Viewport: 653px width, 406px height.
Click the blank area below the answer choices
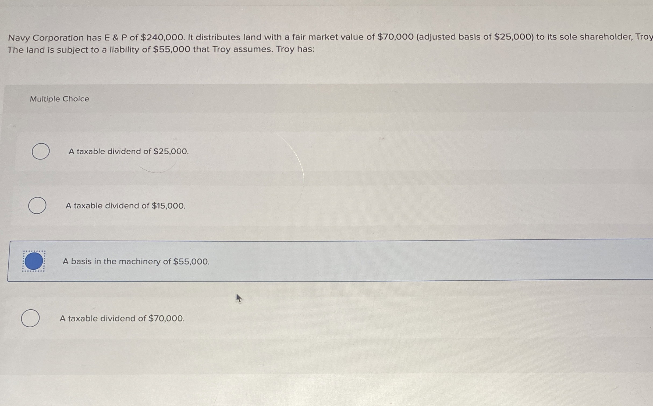pyautogui.click(x=323, y=377)
